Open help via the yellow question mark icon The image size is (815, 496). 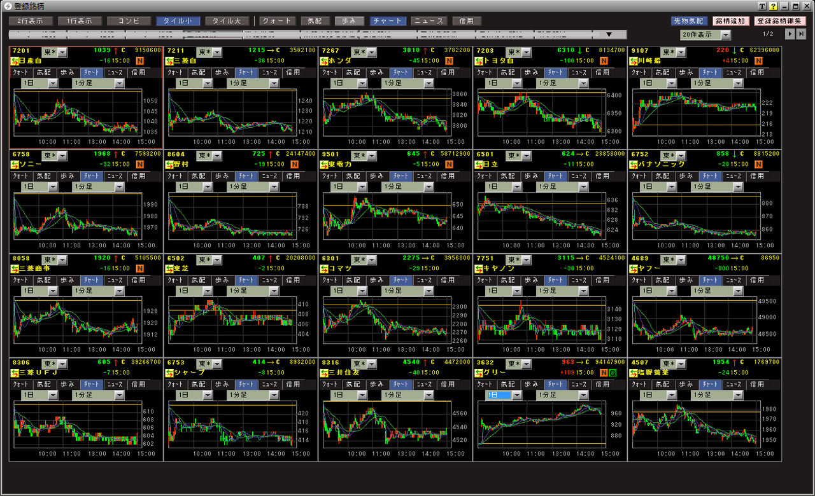point(773,6)
